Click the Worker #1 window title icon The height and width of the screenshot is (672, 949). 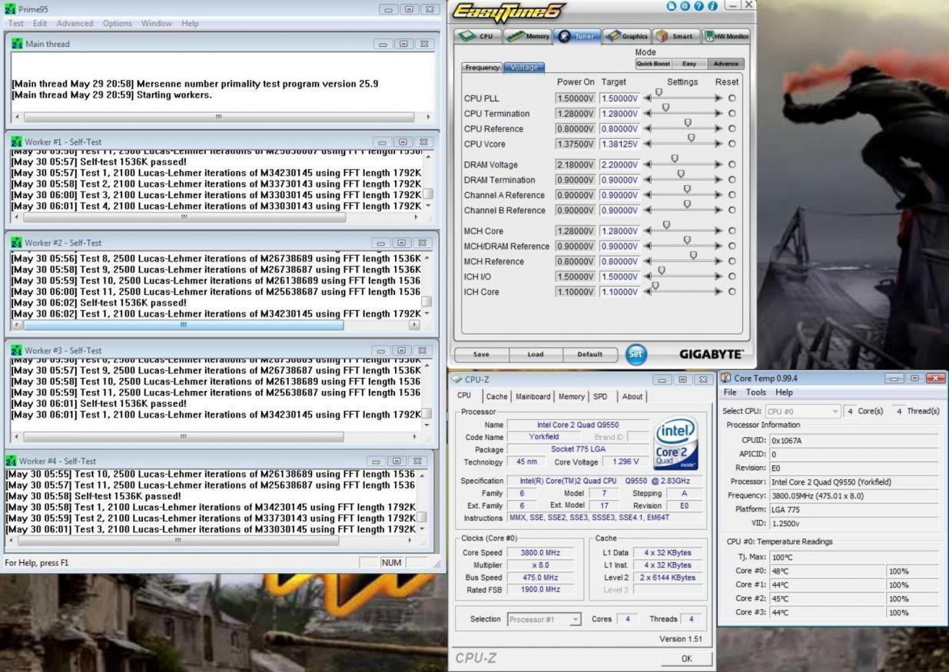point(16,142)
